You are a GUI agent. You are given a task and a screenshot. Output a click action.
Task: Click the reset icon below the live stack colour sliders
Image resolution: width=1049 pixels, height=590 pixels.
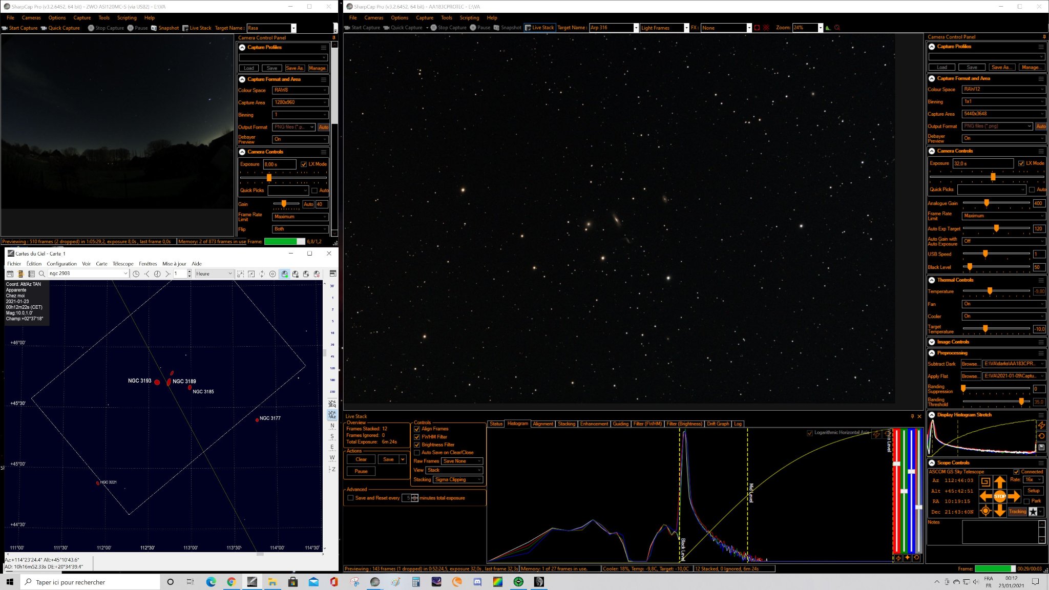(916, 558)
